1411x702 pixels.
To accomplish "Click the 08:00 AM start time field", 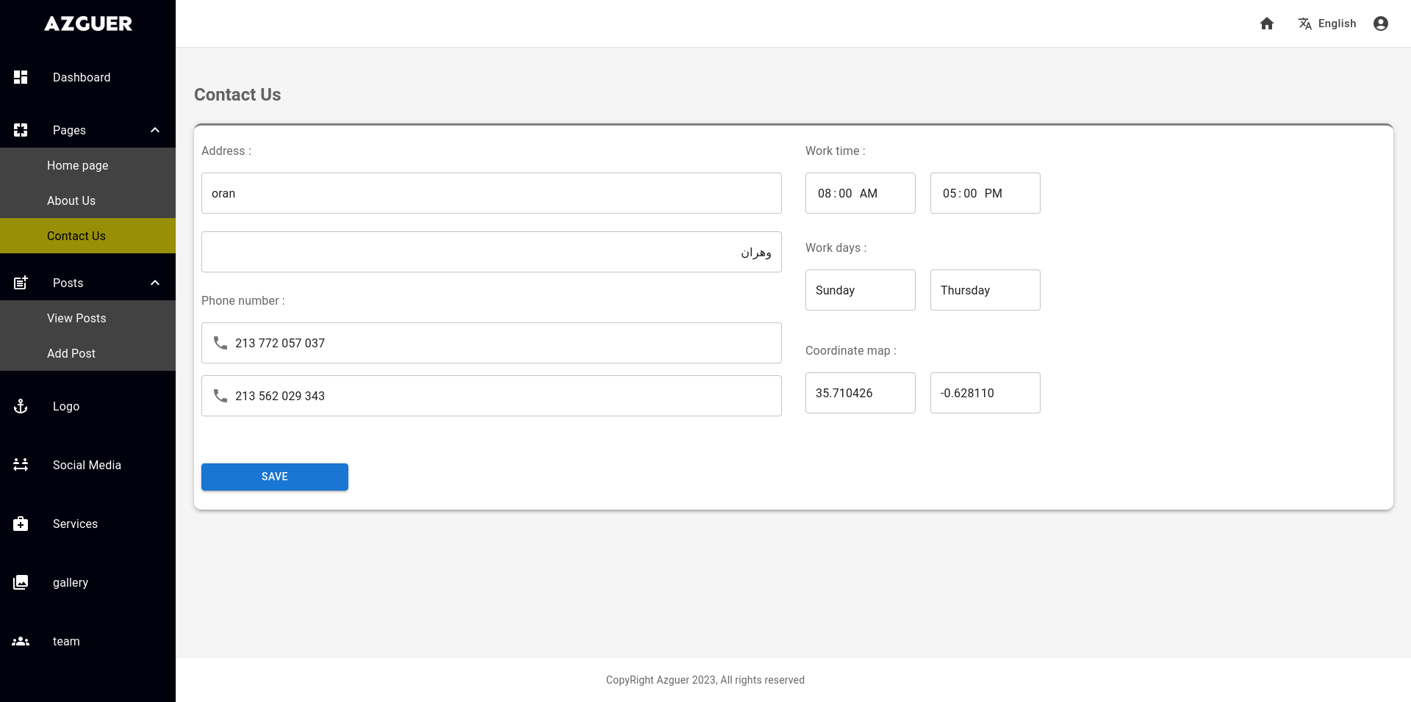I will (860, 193).
